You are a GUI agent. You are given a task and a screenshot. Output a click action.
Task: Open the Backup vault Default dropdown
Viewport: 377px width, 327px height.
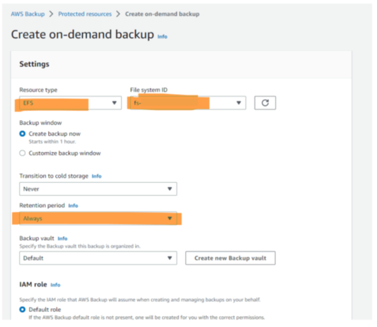(98, 258)
